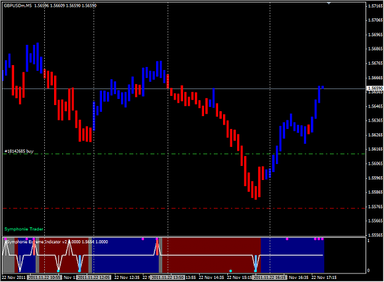Click the 'Symphonie Trader' label

24,229
